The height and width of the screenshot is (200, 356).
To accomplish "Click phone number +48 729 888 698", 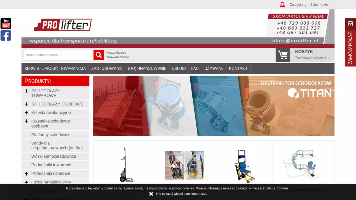I will (299, 23).
